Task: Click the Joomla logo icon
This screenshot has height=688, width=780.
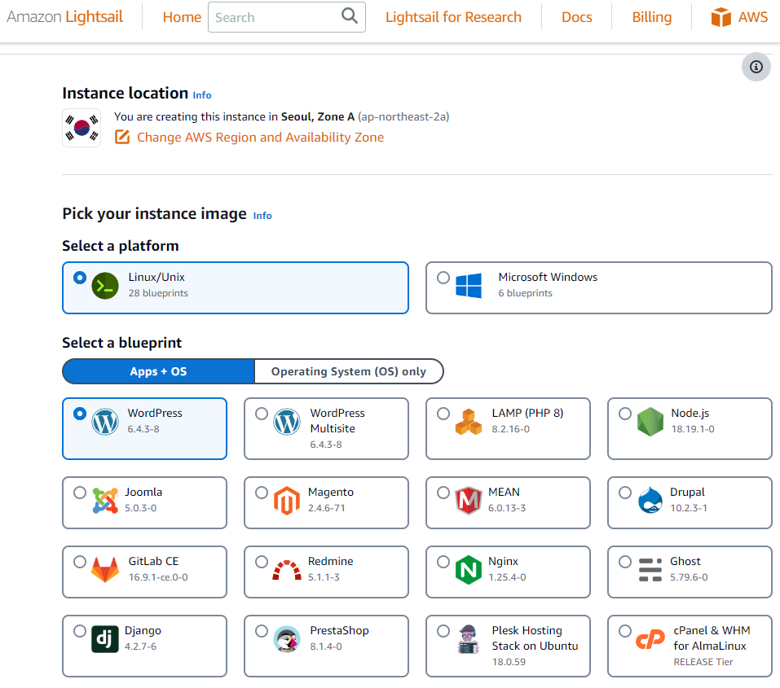Action: click(105, 501)
